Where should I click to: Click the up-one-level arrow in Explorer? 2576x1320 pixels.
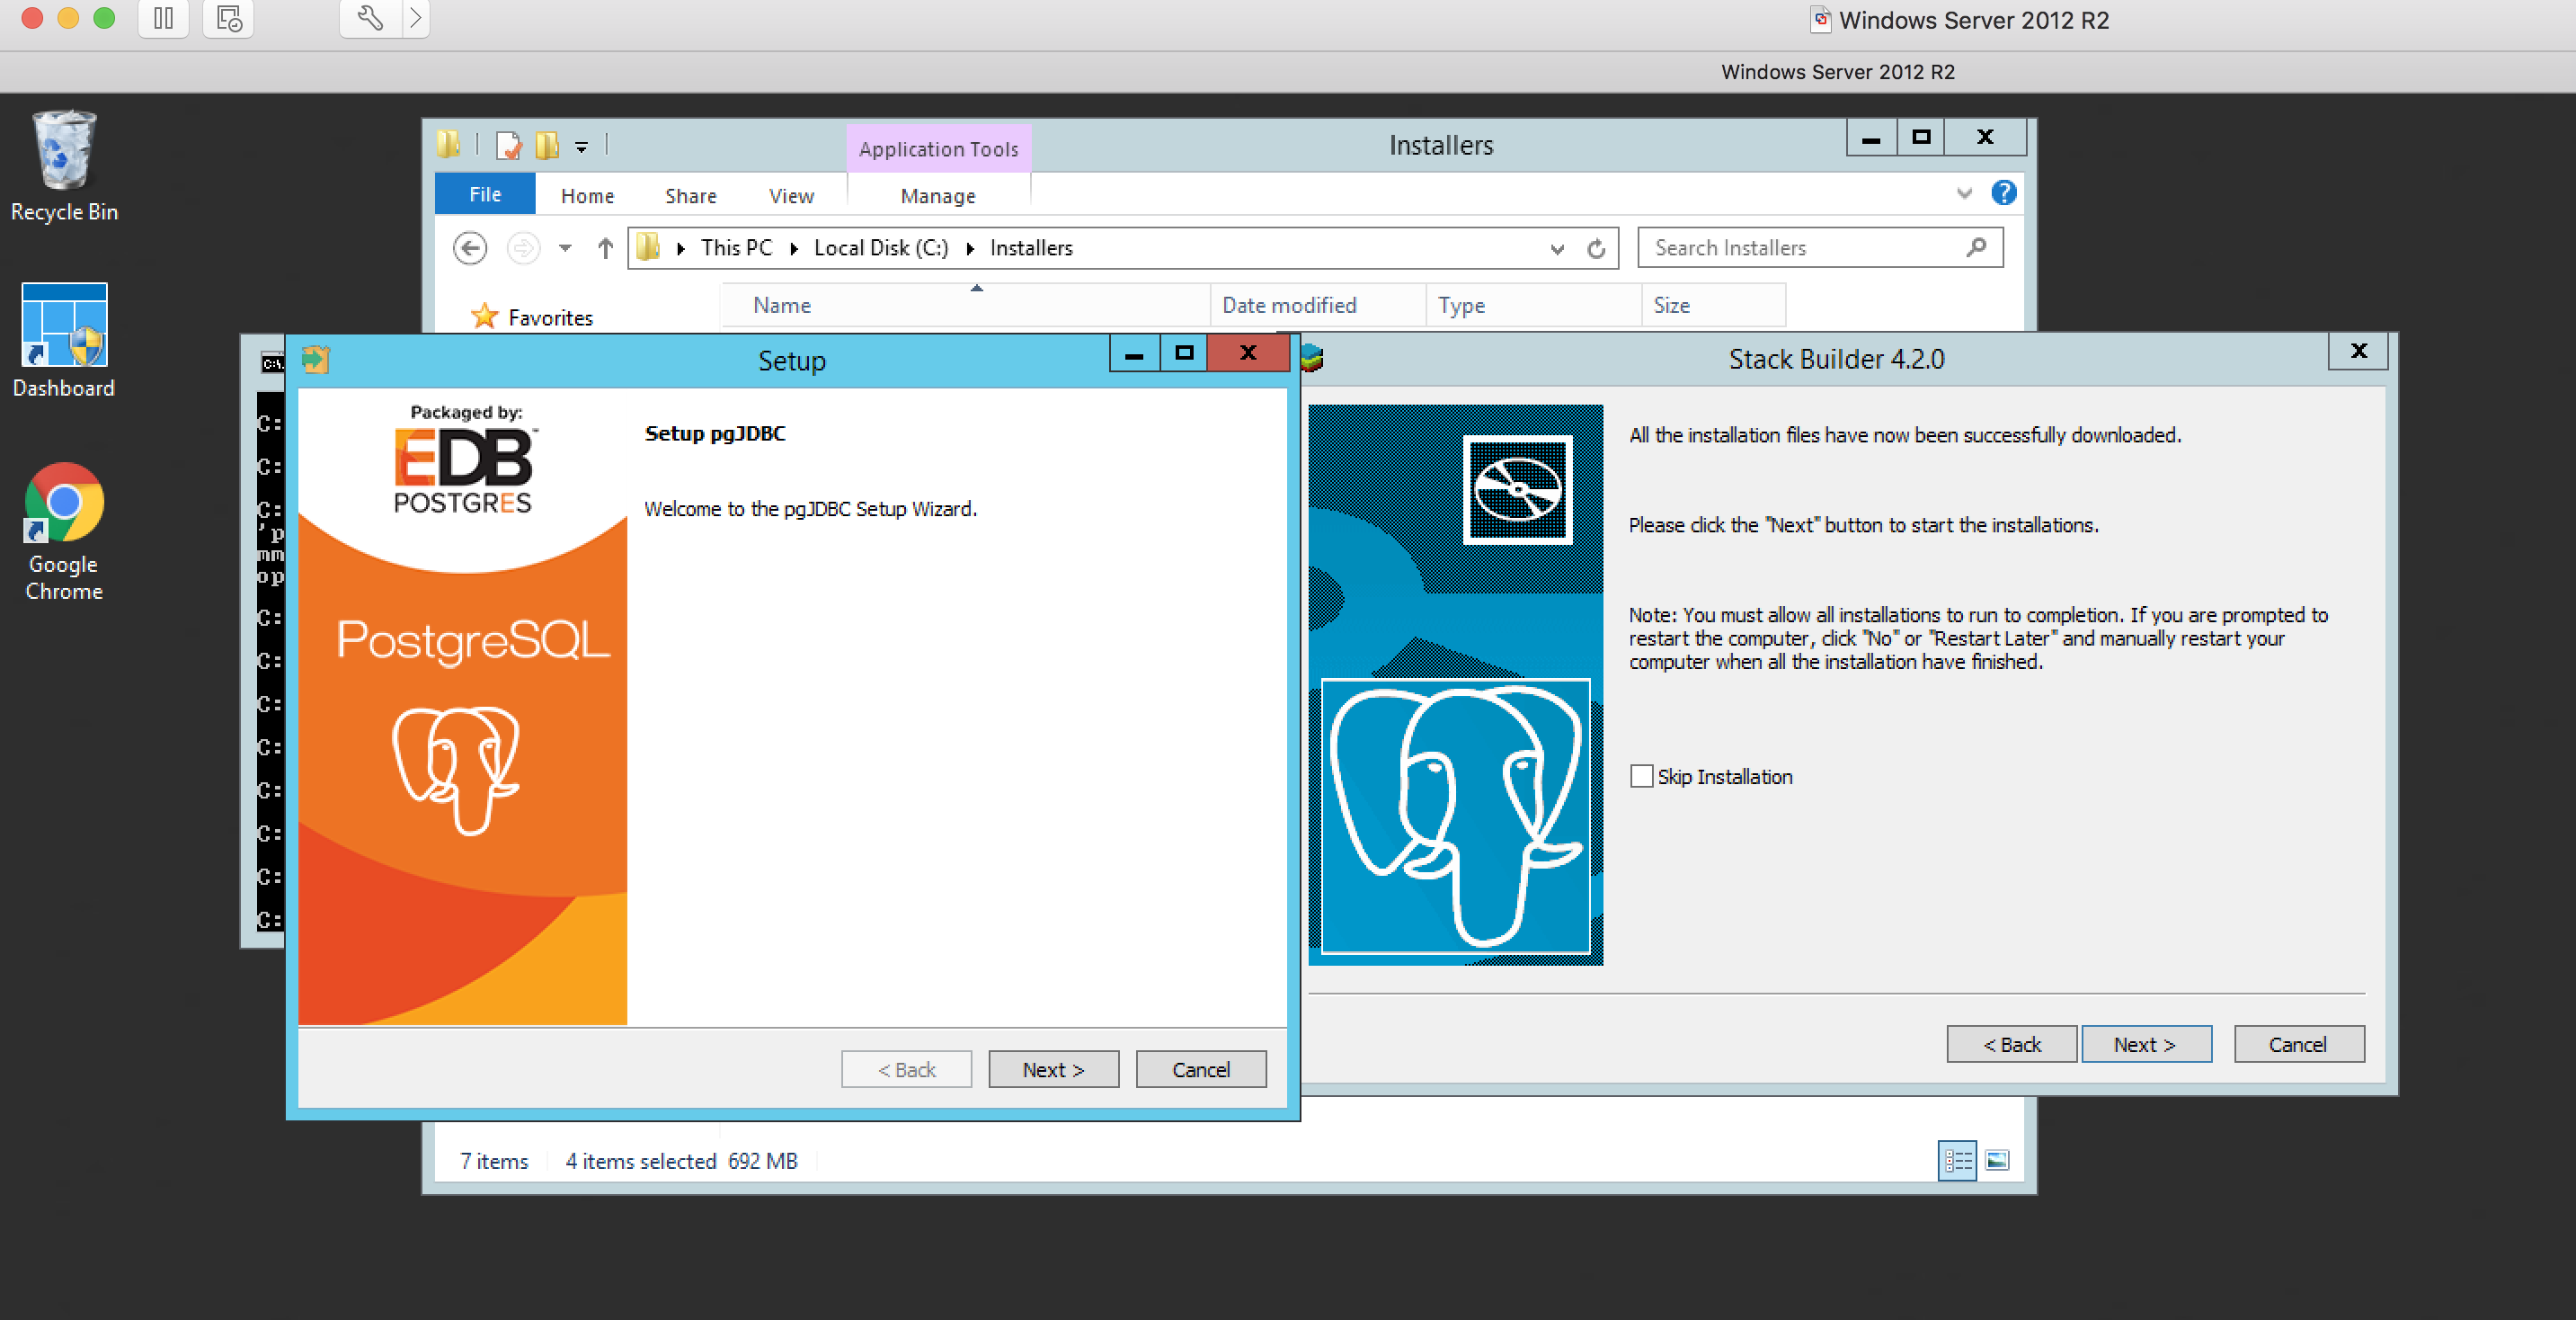(605, 247)
